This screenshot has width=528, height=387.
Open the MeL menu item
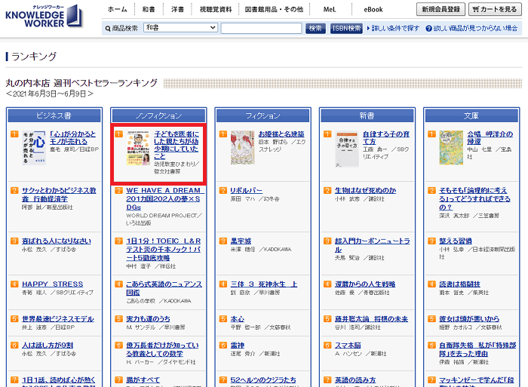(x=330, y=10)
